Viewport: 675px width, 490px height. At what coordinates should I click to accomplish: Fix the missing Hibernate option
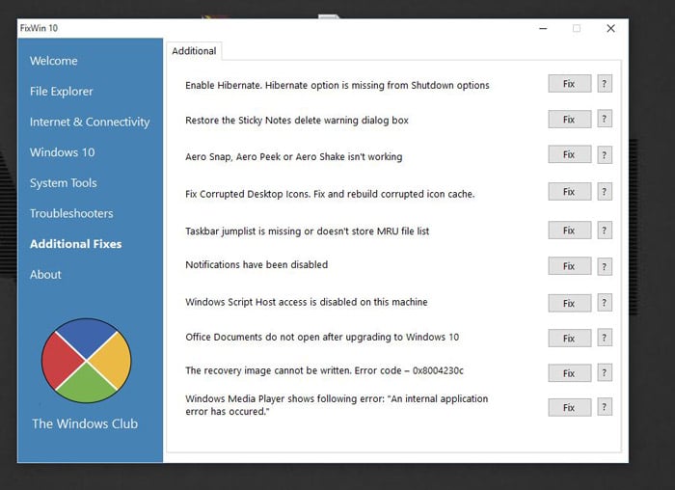[570, 84]
